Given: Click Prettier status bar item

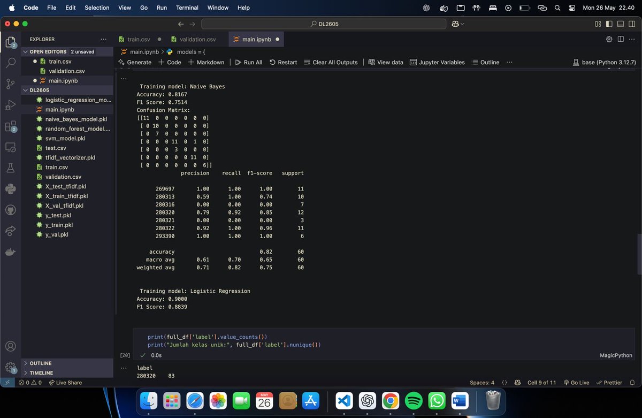Looking at the screenshot, I should tap(609, 383).
